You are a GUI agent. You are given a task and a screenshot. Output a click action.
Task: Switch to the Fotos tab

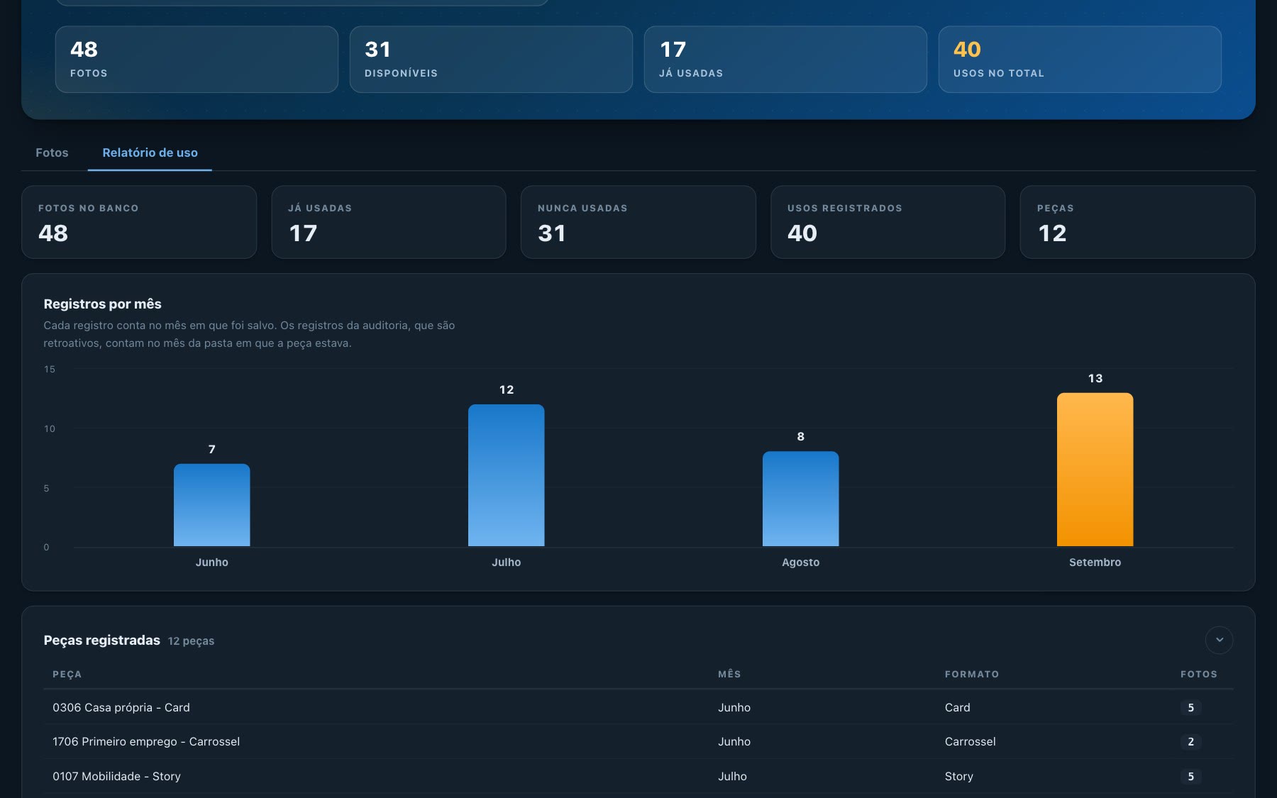[x=52, y=153]
